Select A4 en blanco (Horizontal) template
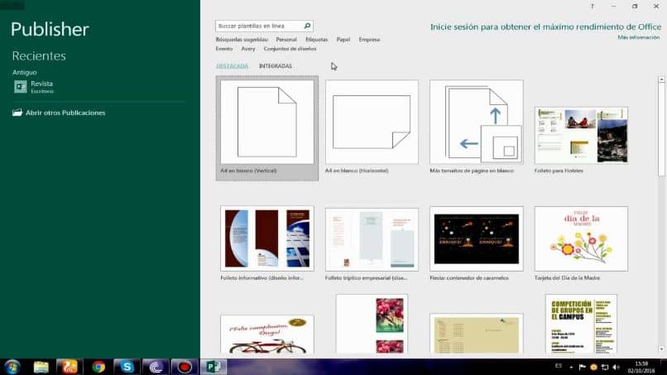Viewport: 667px width, 375px height. 372,127
